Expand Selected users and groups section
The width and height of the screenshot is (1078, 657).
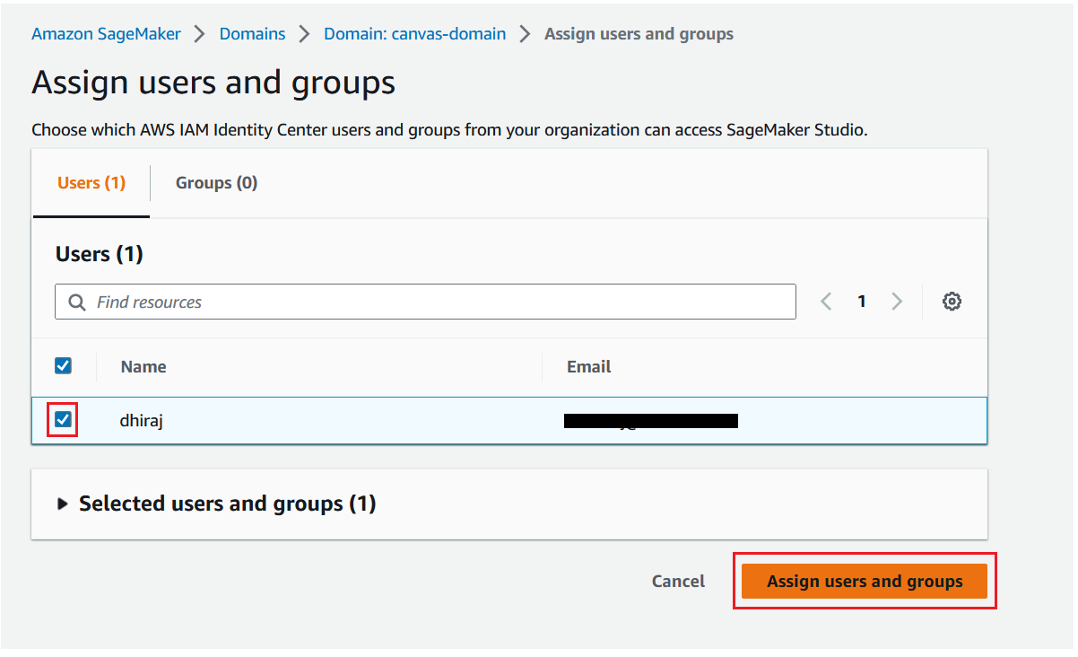(63, 504)
